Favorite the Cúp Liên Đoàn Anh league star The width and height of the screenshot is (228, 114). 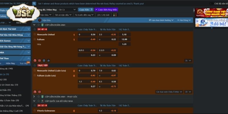[38, 25]
